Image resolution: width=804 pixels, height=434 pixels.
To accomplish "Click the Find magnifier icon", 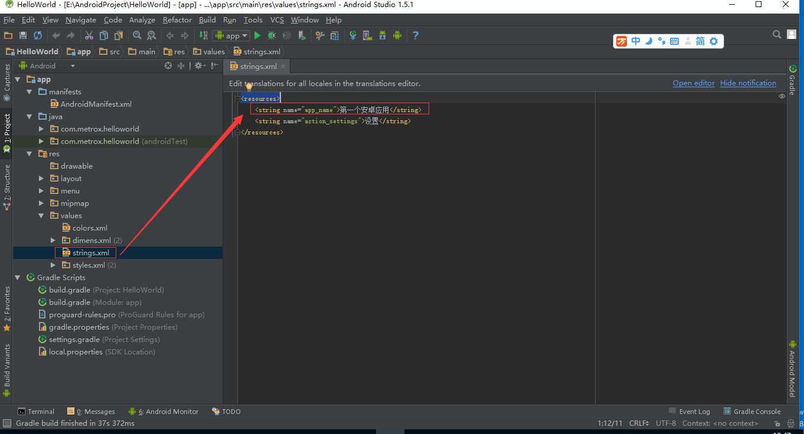I will click(137, 35).
